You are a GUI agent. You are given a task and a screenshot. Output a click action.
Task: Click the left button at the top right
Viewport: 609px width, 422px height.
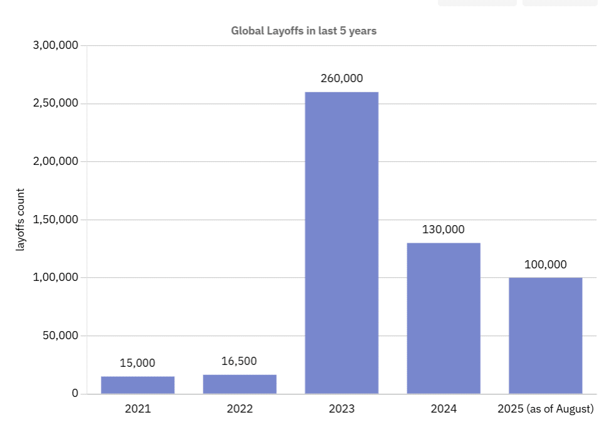click(477, 2)
